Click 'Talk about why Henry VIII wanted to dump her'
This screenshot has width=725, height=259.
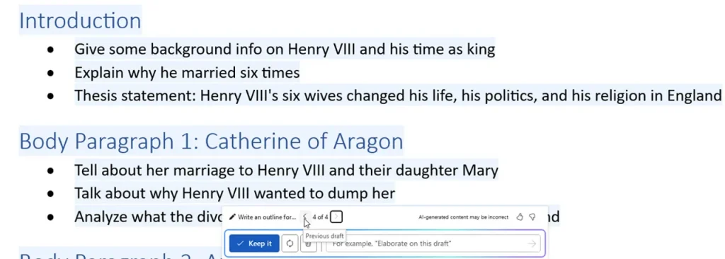tap(235, 193)
